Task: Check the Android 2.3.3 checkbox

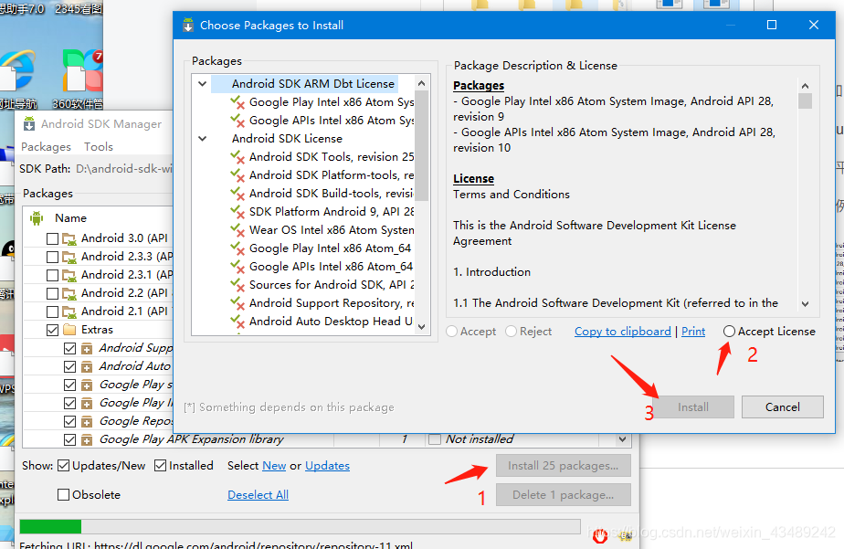Action: click(x=52, y=257)
